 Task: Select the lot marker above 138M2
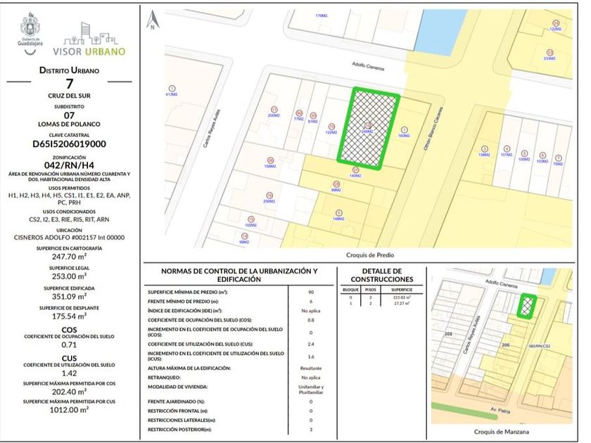pos(485,149)
